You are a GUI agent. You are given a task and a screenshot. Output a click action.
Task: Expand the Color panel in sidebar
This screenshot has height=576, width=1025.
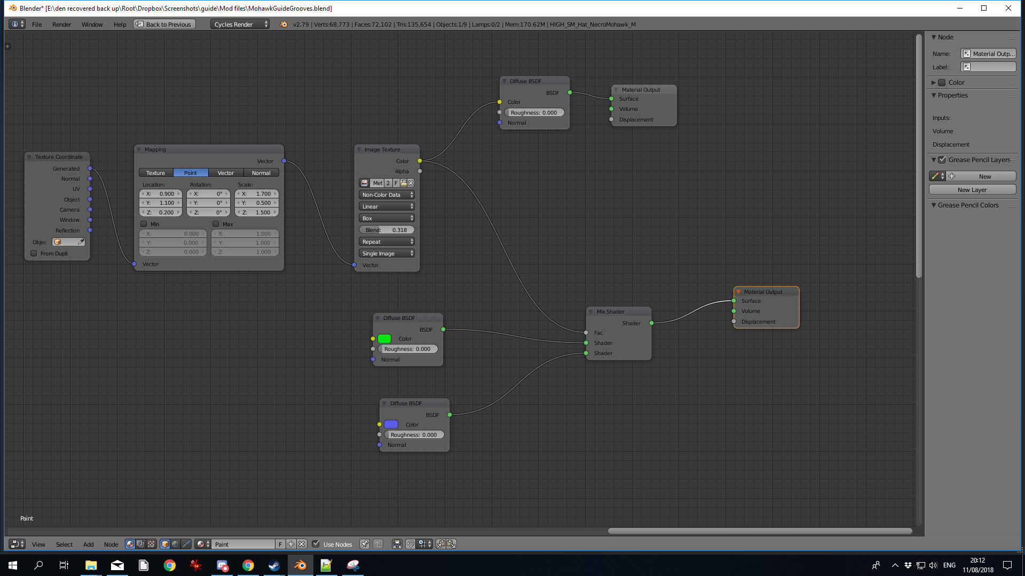(x=934, y=83)
